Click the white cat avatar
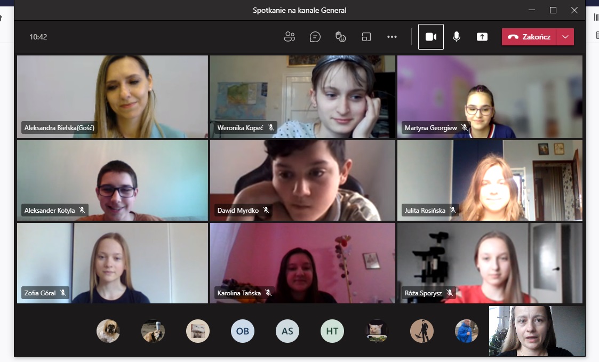 [x=377, y=331]
